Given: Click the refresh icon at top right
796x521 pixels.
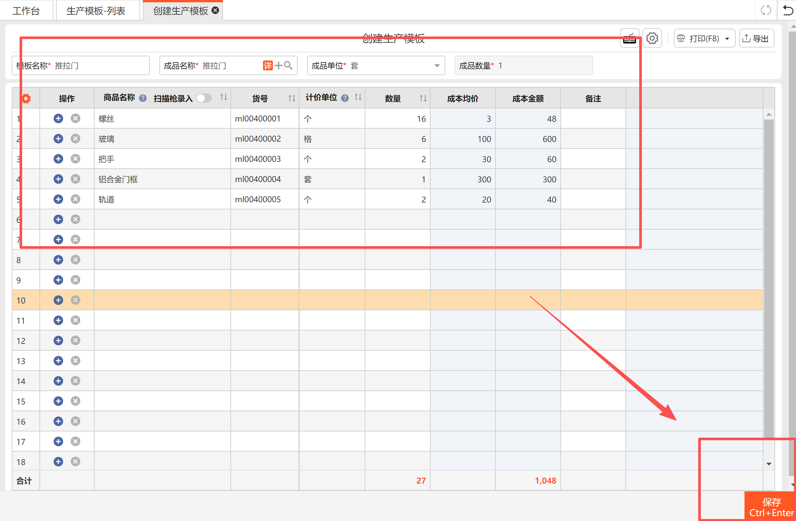Looking at the screenshot, I should pos(766,10).
